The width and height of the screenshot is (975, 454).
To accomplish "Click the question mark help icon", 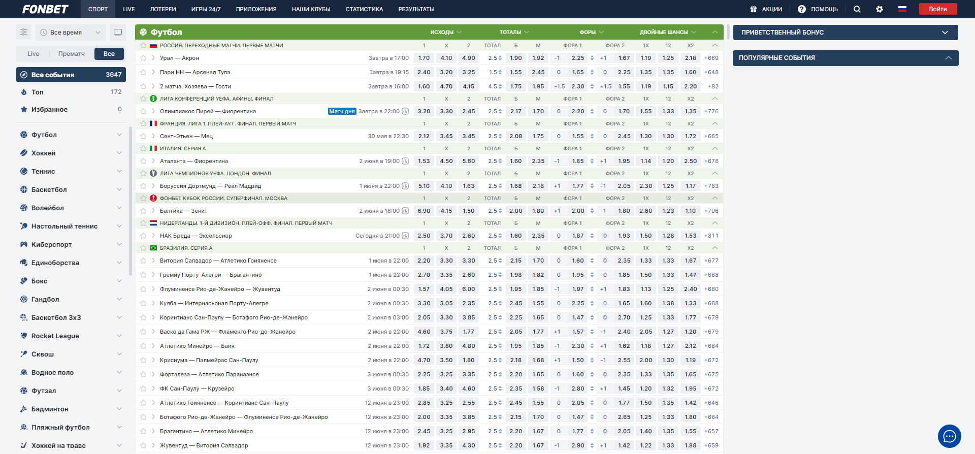I will 802,9.
